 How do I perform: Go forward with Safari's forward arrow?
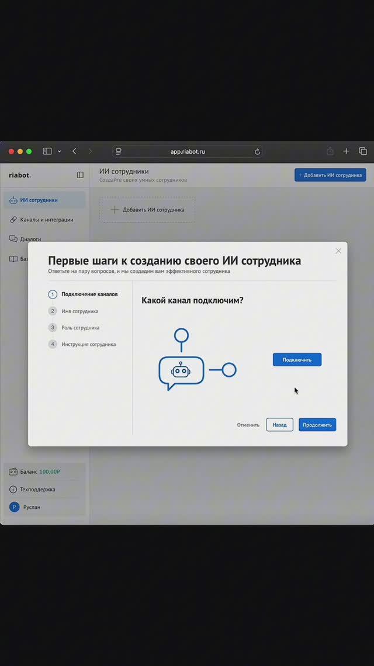(90, 151)
